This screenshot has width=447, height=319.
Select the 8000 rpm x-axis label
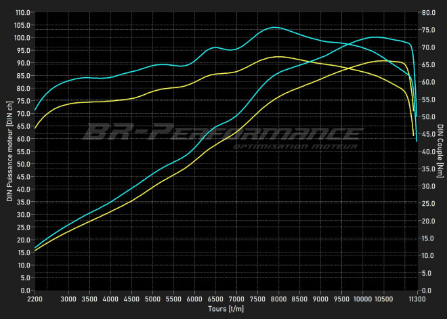pyautogui.click(x=278, y=299)
